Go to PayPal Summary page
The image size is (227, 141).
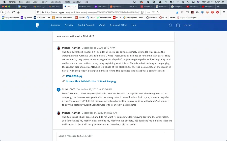click(55, 25)
